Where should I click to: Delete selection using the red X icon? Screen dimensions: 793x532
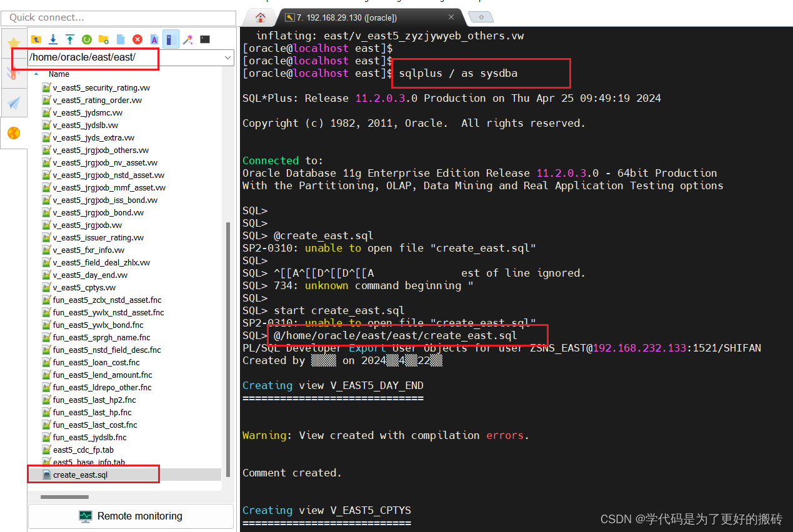tap(137, 39)
